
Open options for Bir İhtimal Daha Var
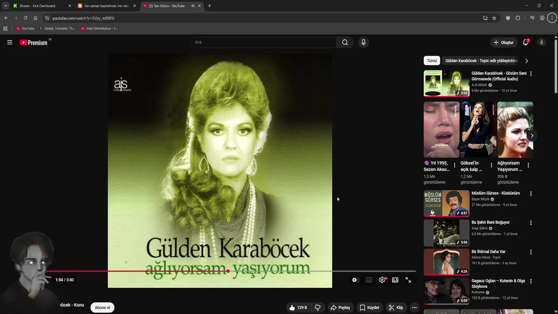point(531,252)
